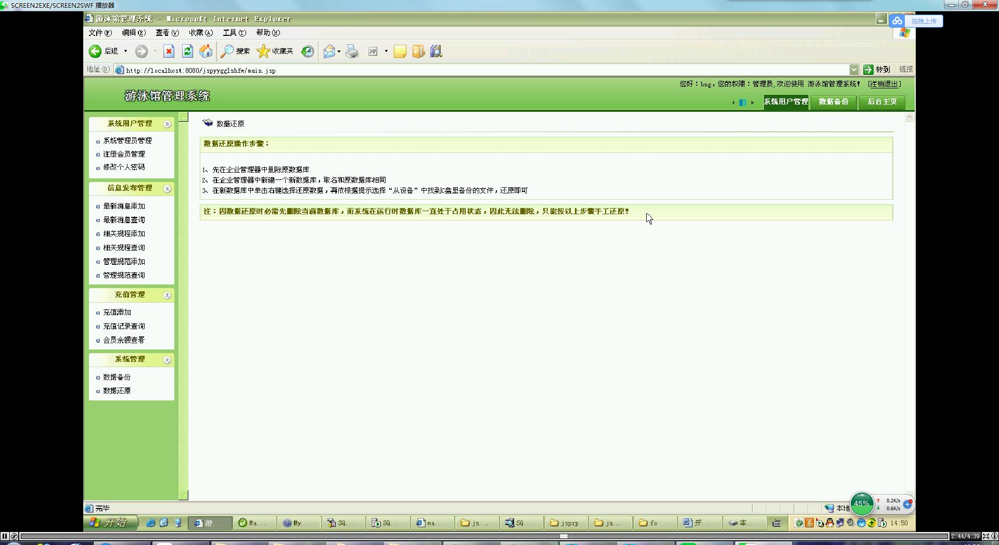Click the yellow note toolbar icon
Image resolution: width=999 pixels, height=545 pixels.
pos(400,51)
